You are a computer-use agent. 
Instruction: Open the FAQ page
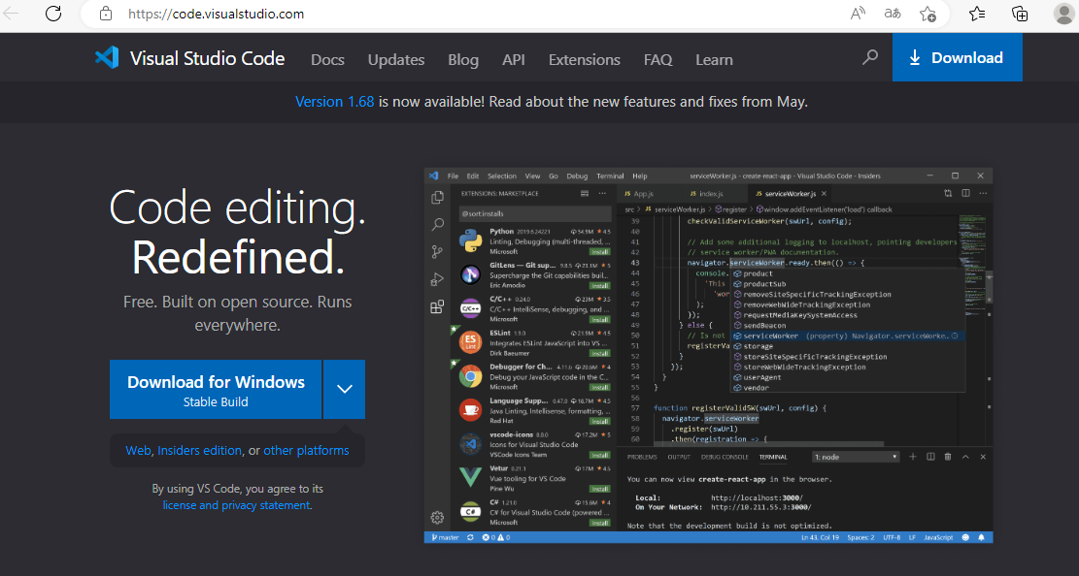(x=658, y=60)
